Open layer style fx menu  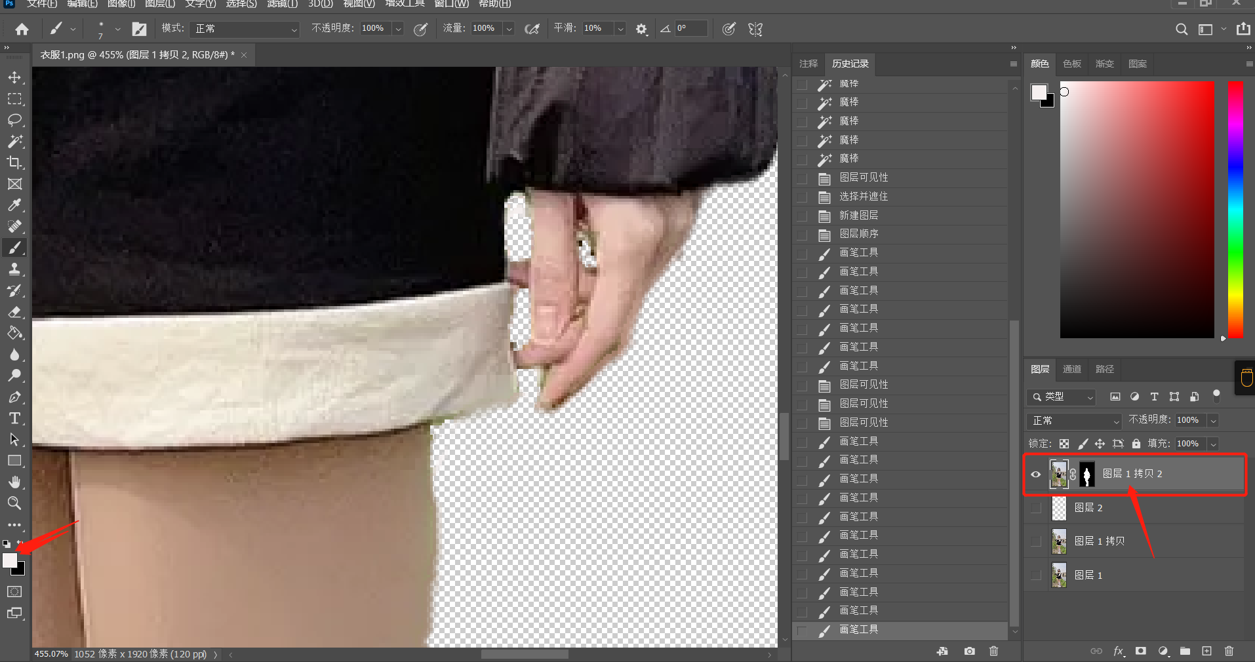pos(1119,651)
